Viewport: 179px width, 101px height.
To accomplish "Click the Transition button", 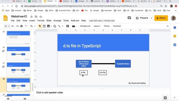I will [117, 26].
